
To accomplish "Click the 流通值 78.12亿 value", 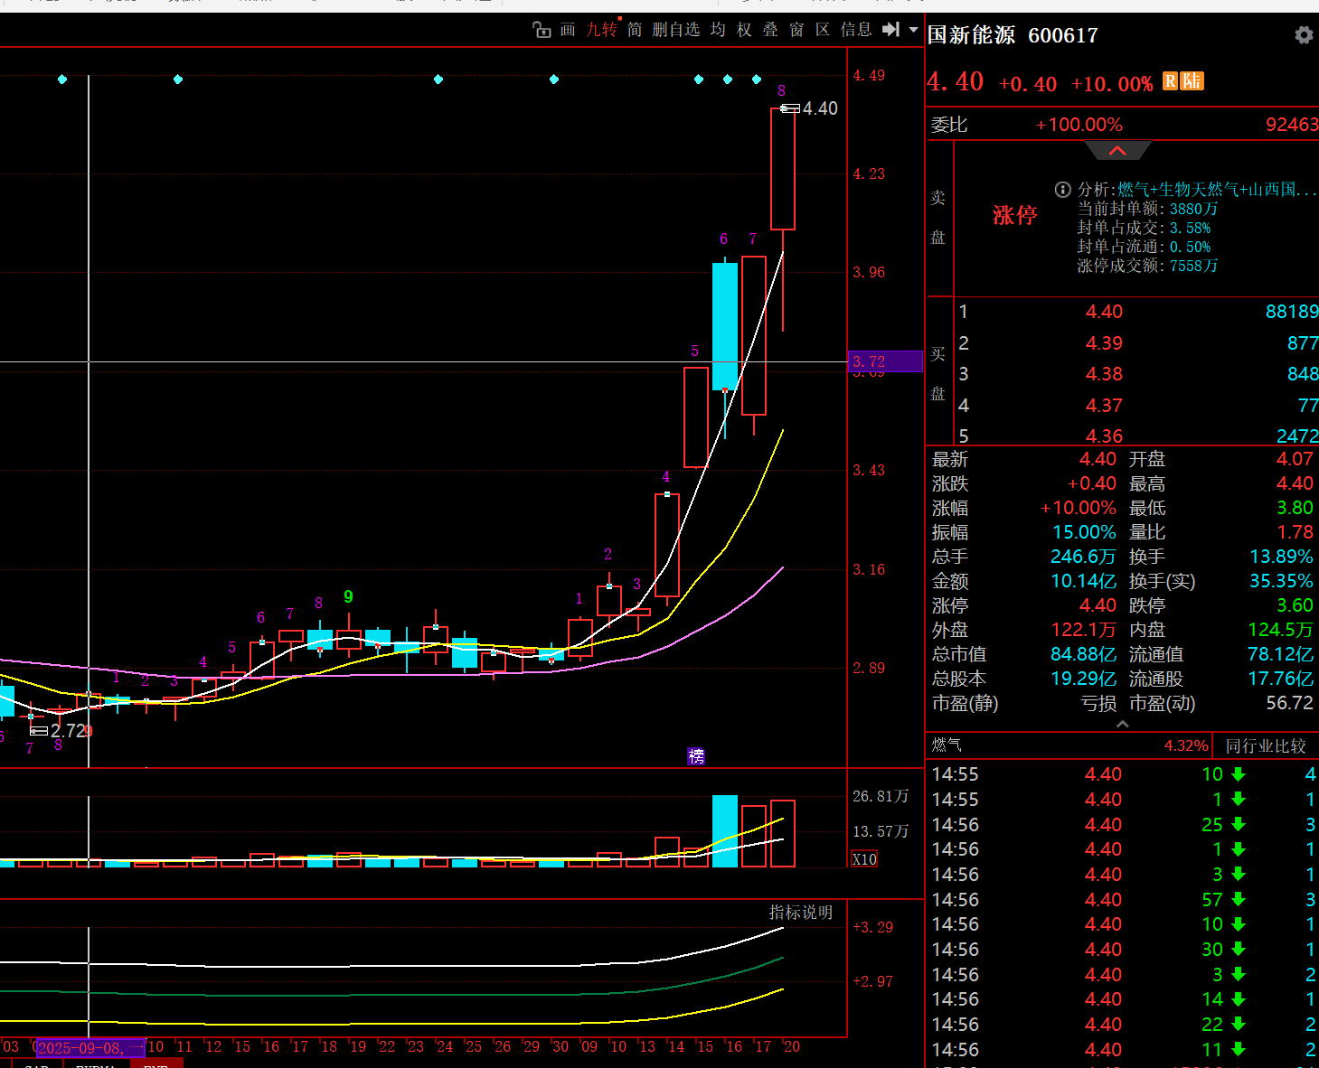I will [x=1280, y=654].
